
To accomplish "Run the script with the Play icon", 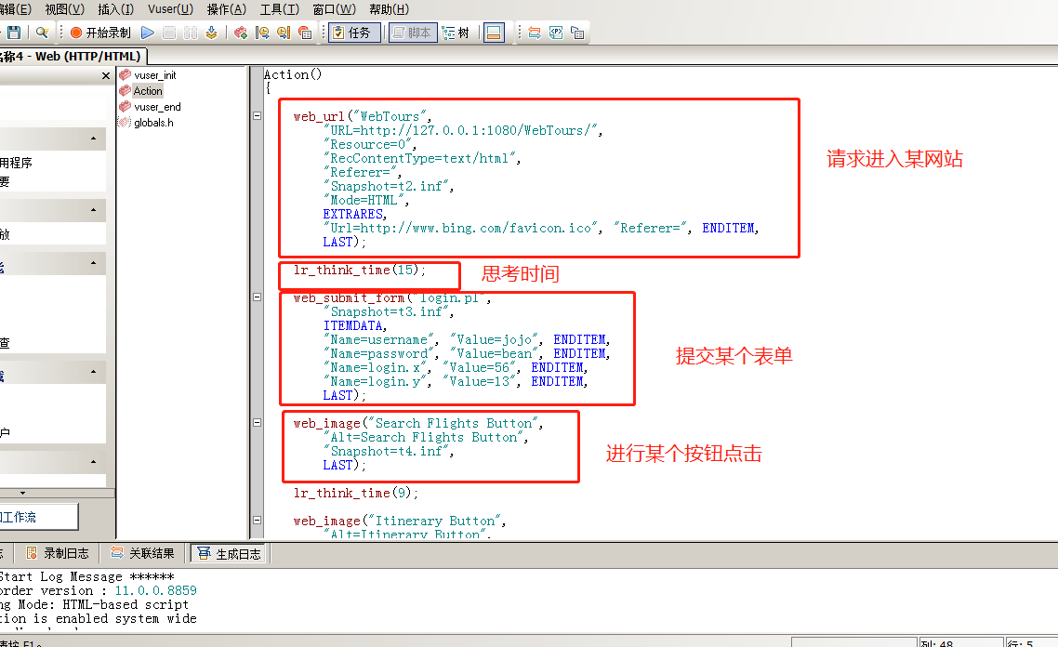I will pyautogui.click(x=148, y=33).
